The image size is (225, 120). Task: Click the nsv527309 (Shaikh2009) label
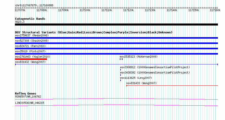tap(32, 41)
